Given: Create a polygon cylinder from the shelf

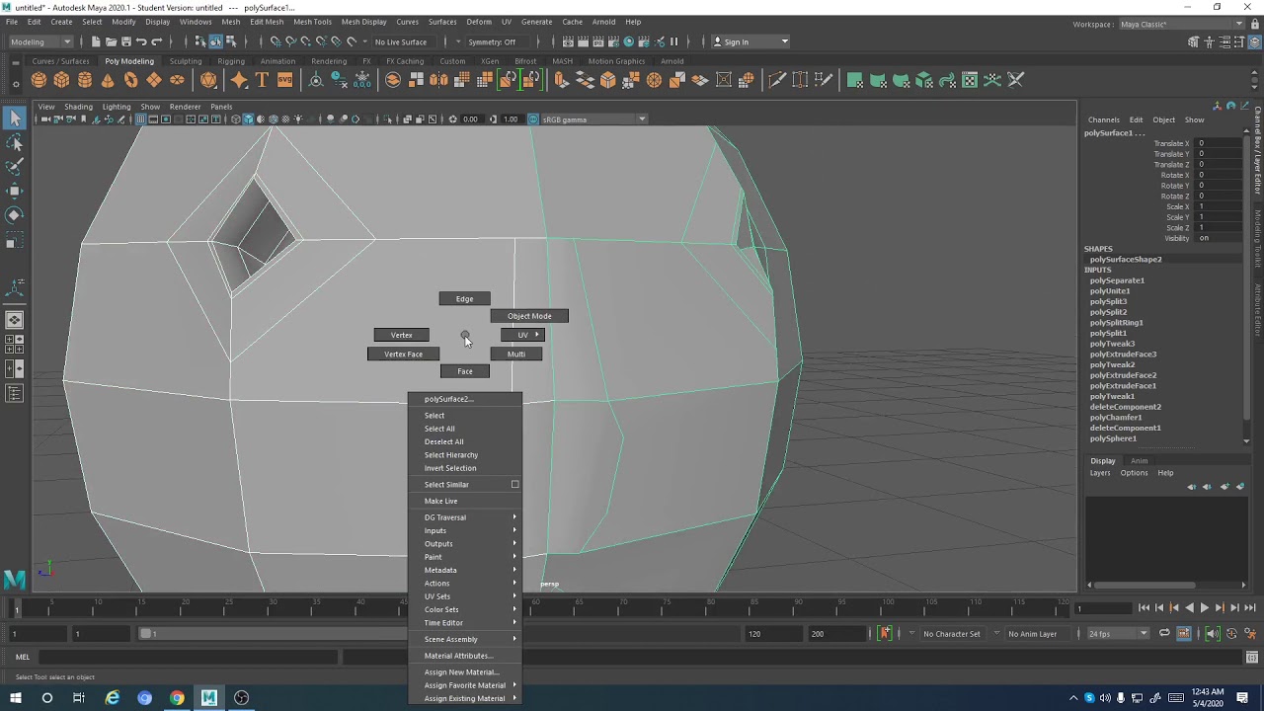Looking at the screenshot, I should (85, 80).
